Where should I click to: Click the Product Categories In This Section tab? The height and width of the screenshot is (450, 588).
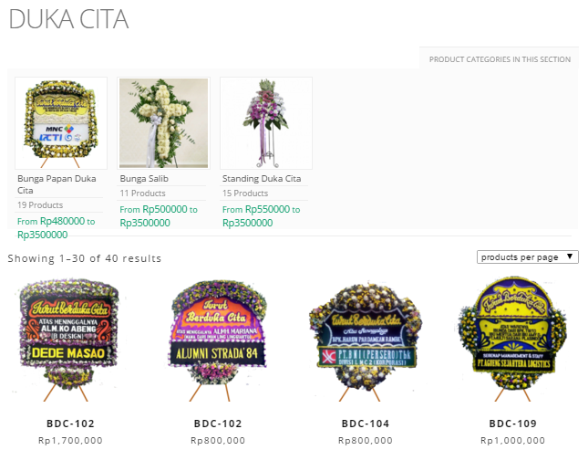point(500,59)
